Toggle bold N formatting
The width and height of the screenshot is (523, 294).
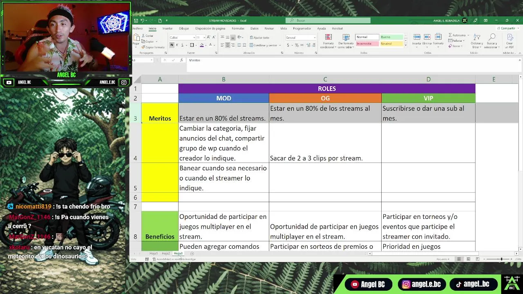172,45
